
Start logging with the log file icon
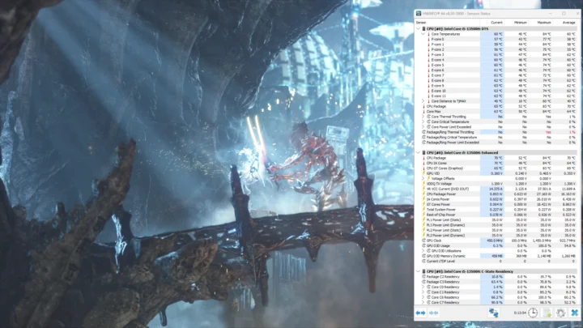(x=547, y=313)
